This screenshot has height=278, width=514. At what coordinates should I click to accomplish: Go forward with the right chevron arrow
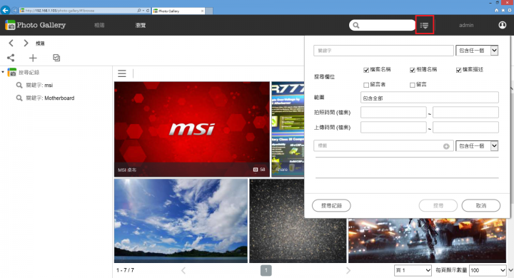[26, 43]
